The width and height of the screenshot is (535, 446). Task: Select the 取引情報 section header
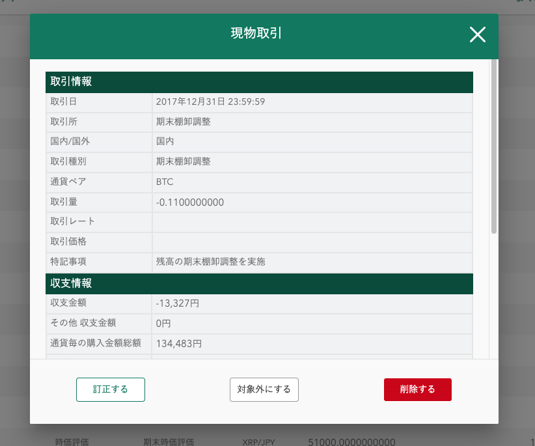tap(259, 82)
